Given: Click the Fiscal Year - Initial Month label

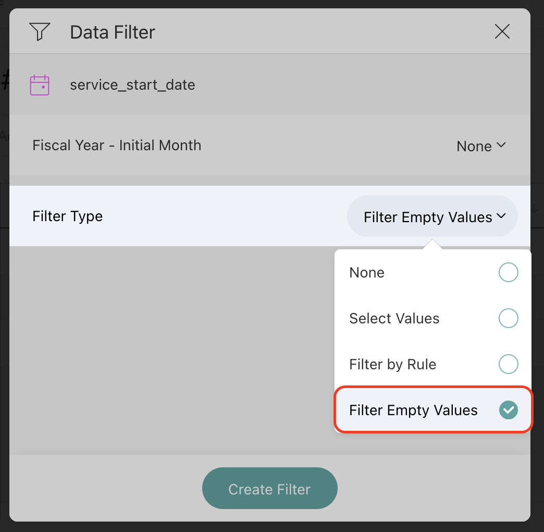Looking at the screenshot, I should point(117,146).
